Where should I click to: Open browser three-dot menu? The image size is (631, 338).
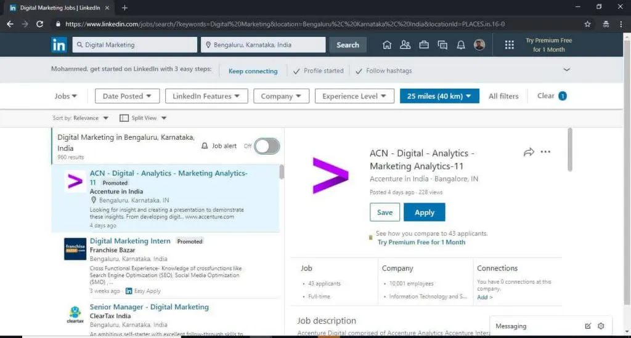(621, 24)
